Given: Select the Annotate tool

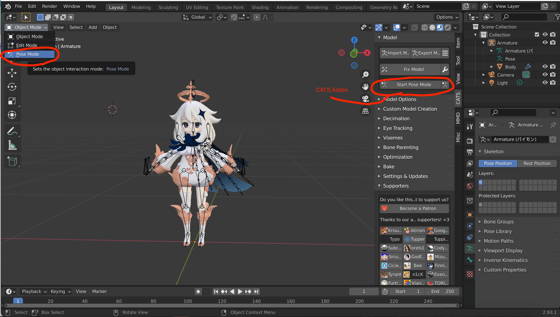Looking at the screenshot, I should [x=12, y=131].
